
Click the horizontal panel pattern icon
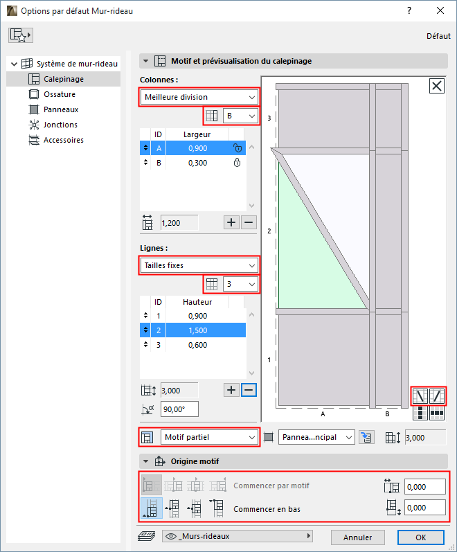tap(437, 413)
